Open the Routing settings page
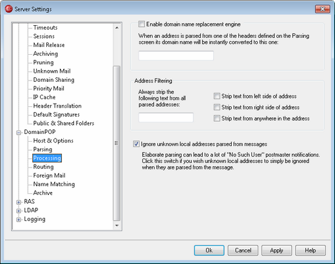Viewport: 335px width, 264px height. [43, 167]
